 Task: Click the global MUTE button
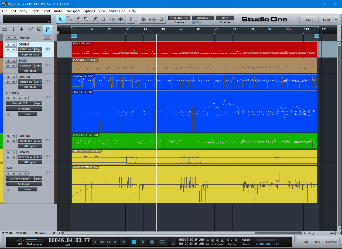click(x=6, y=233)
